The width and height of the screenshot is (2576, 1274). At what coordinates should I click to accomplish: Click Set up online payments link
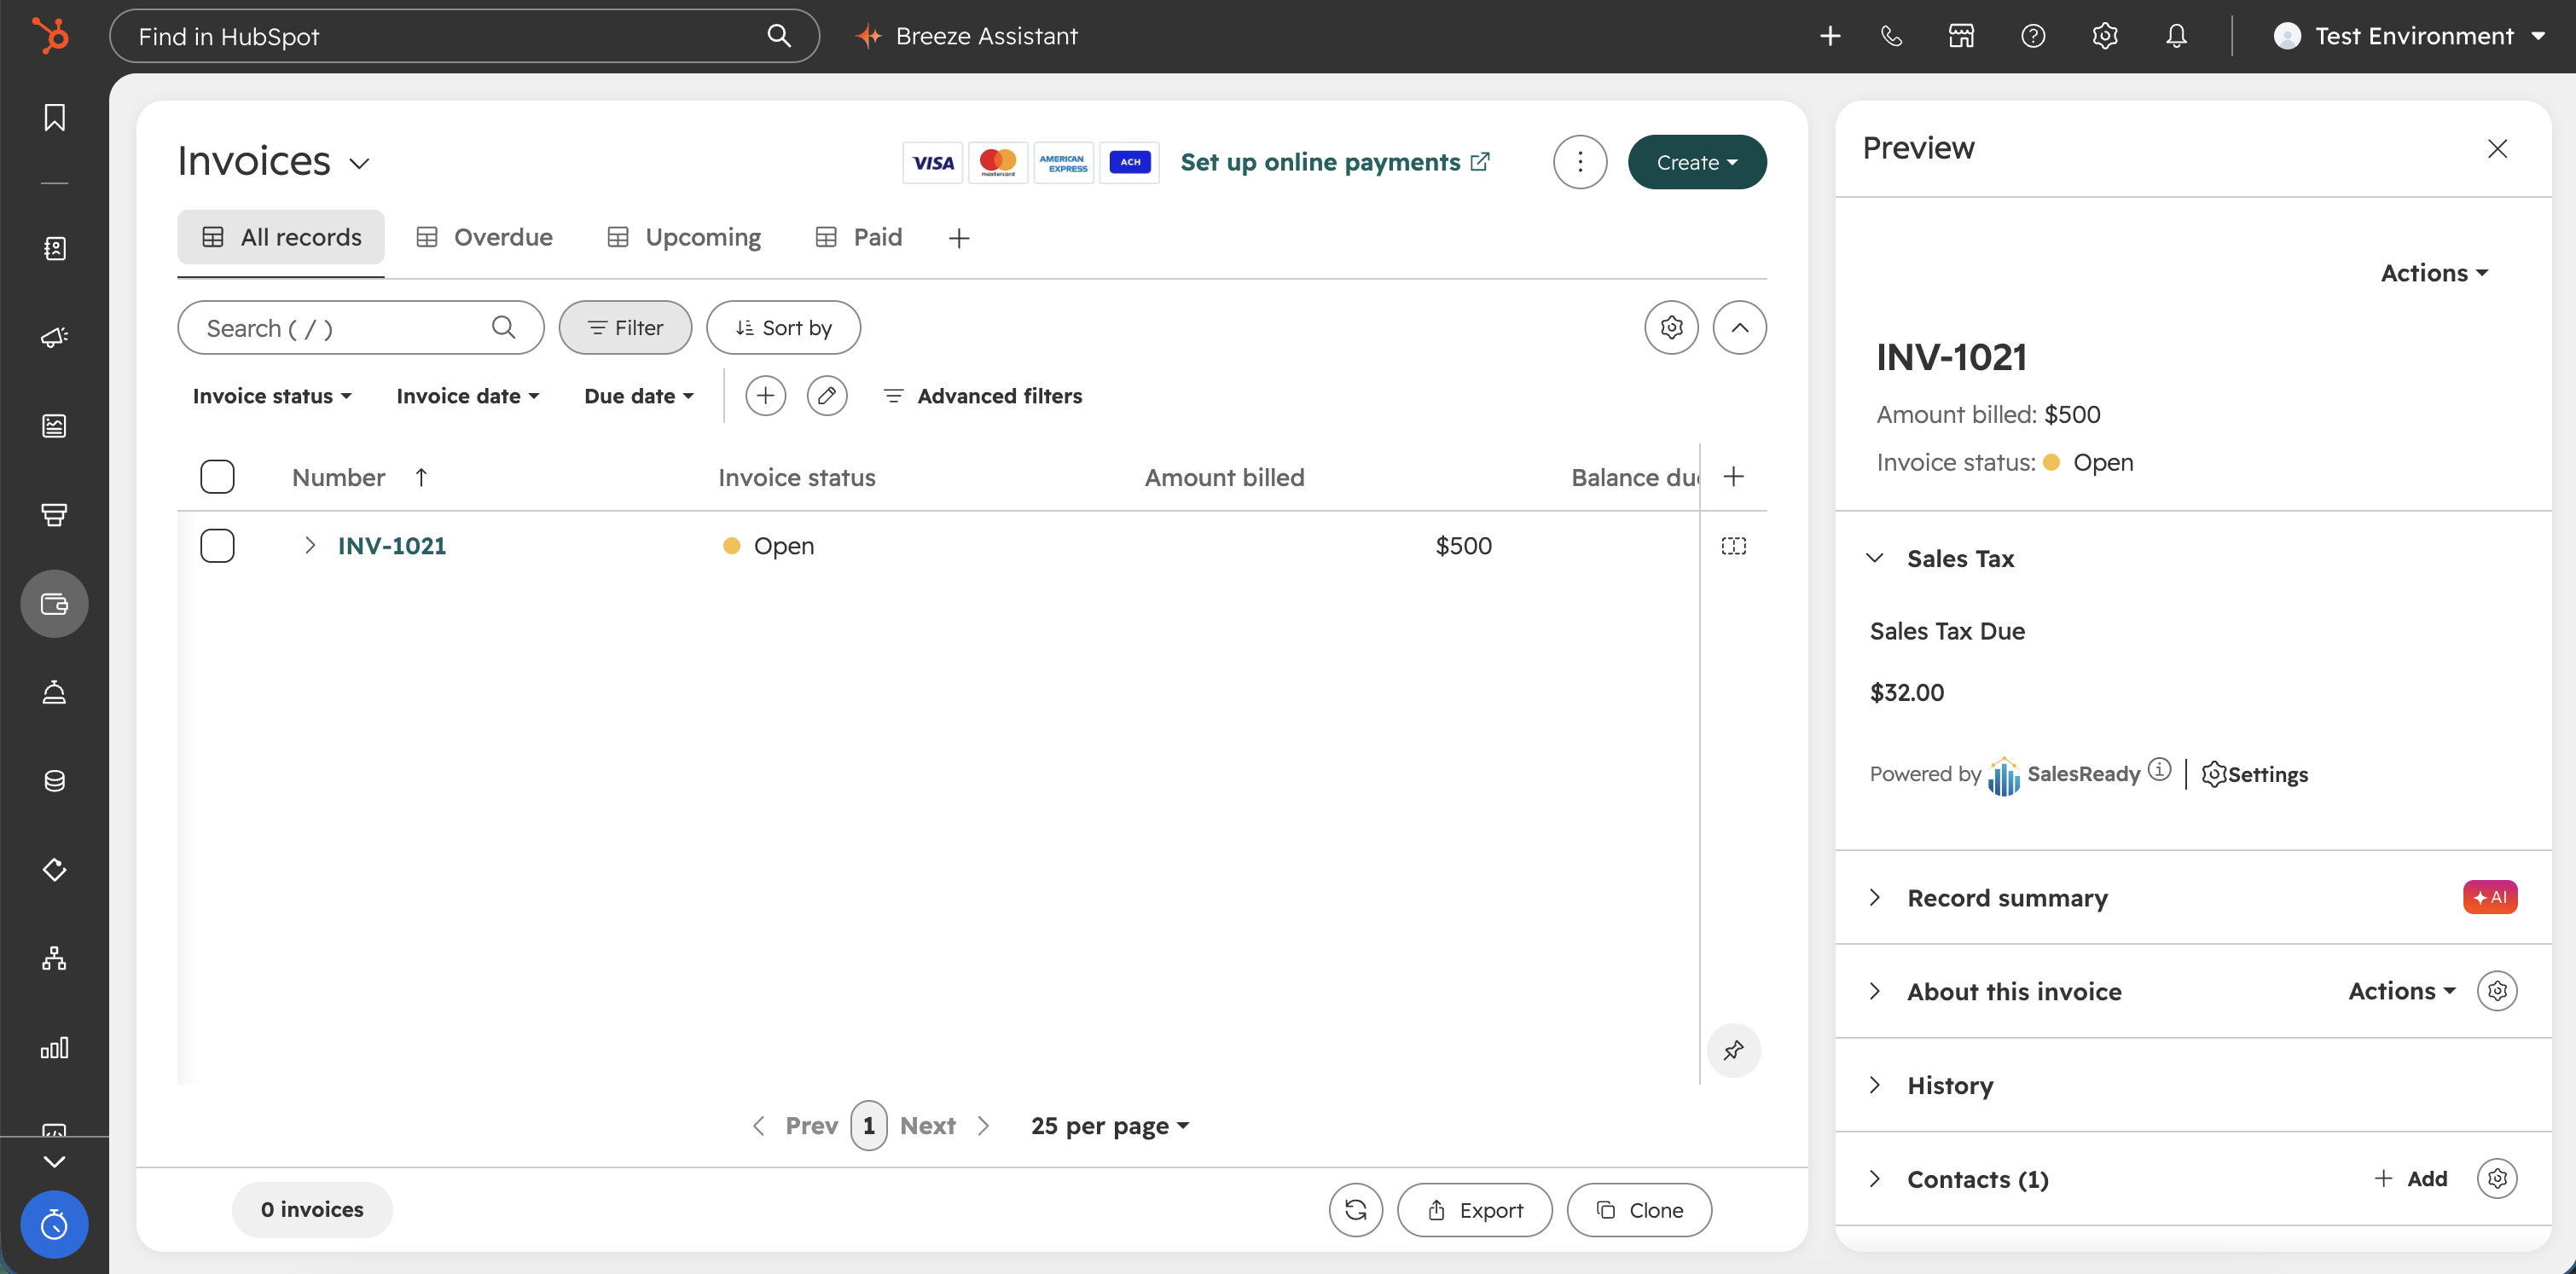[1335, 162]
